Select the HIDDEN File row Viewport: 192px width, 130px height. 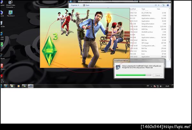click(x=148, y=16)
